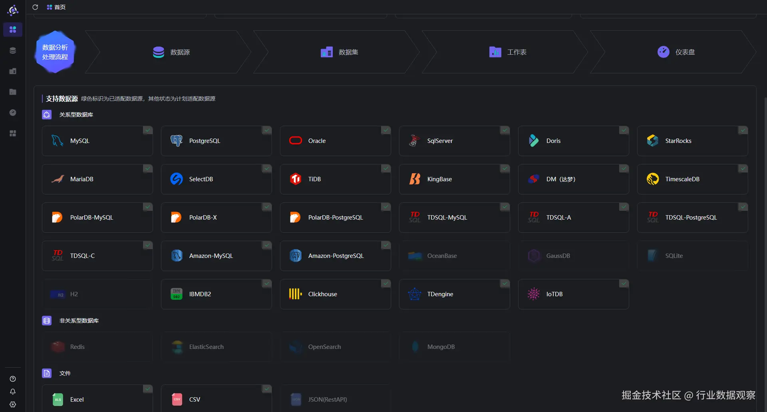Click the TimescaleDB yellow logo icon
Viewport: 767px width, 412px height.
point(652,179)
